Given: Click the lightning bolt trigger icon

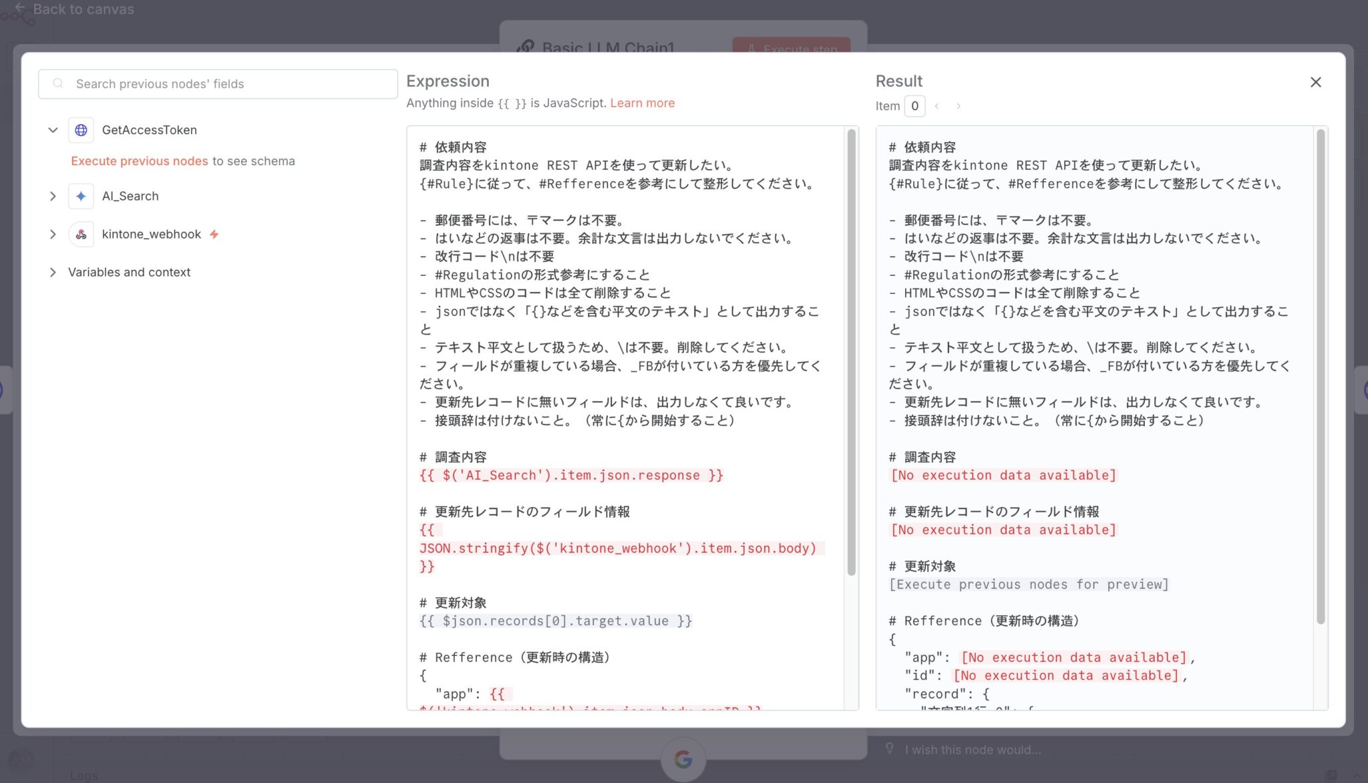Looking at the screenshot, I should pyautogui.click(x=214, y=234).
